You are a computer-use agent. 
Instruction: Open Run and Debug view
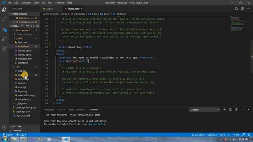[x=4, y=39]
